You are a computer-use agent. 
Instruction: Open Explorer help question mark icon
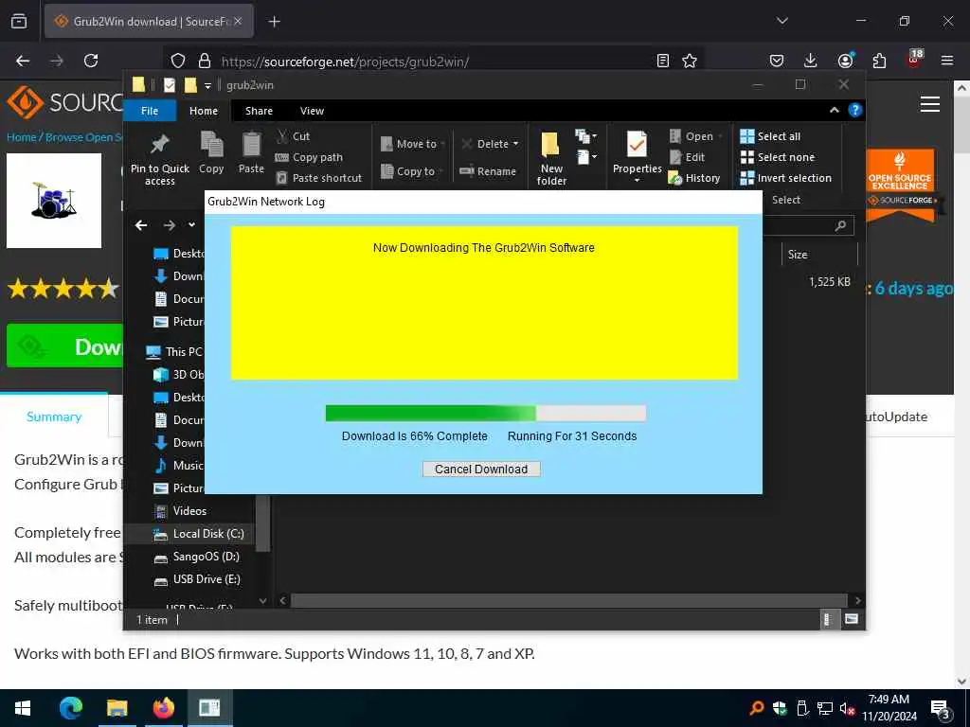(855, 110)
